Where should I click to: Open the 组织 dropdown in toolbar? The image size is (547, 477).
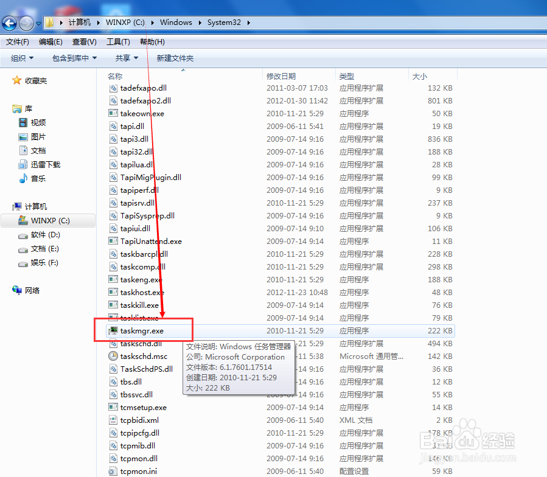pyautogui.click(x=22, y=58)
